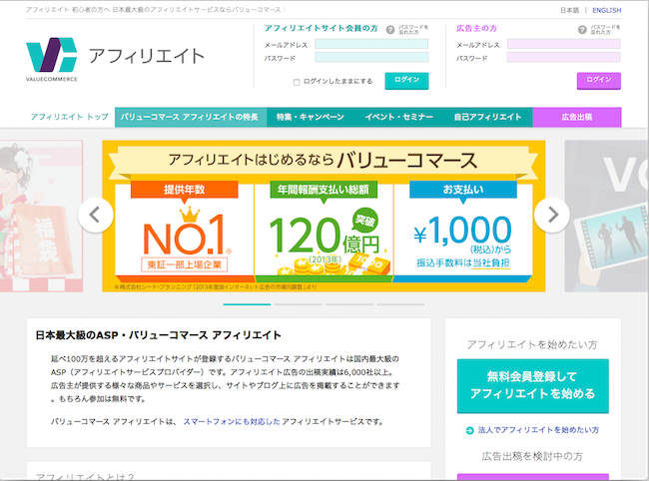Click purple ログイン button for advertisers
This screenshot has width=649, height=481.
pos(599,81)
